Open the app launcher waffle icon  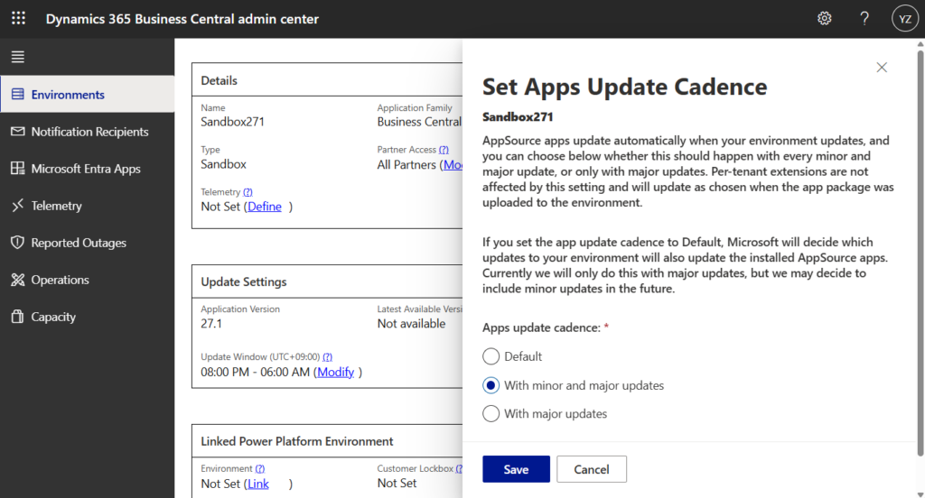[18, 19]
